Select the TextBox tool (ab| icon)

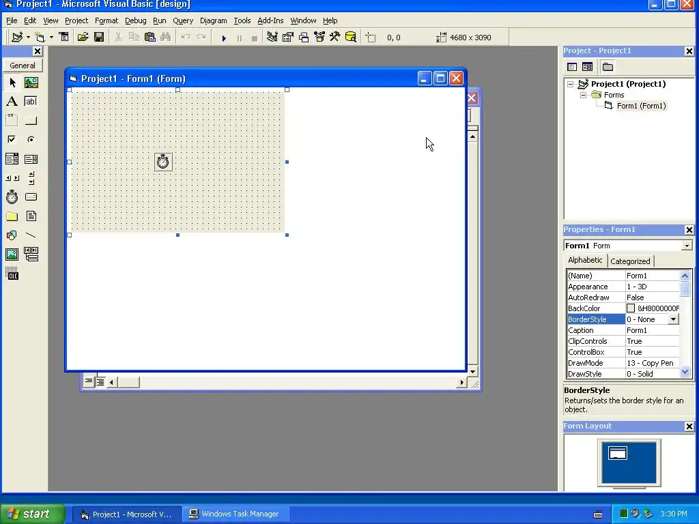pyautogui.click(x=31, y=101)
